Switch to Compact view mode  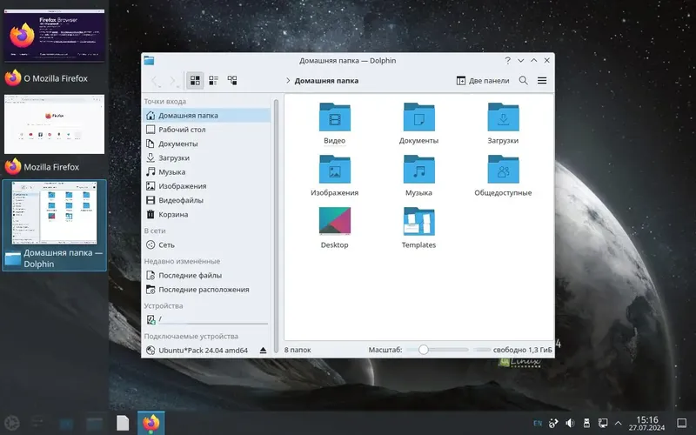(213, 80)
